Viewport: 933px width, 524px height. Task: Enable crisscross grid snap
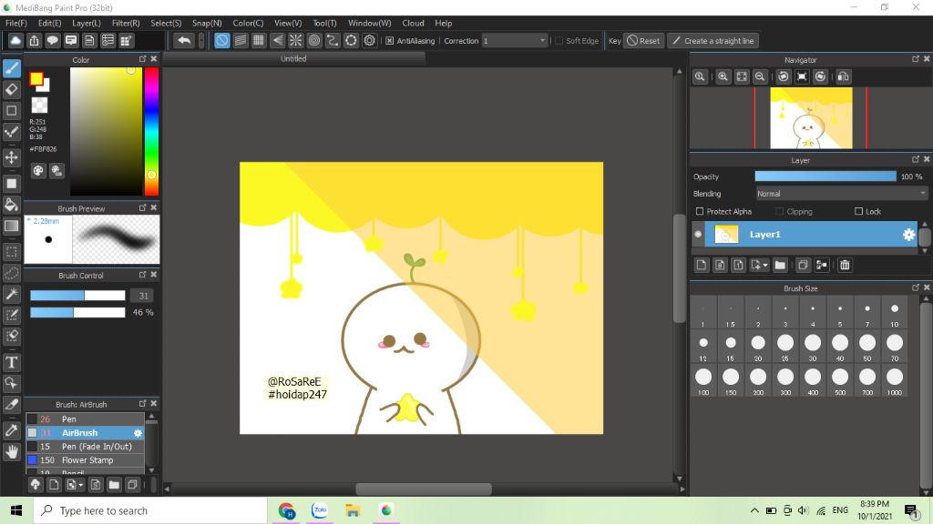click(259, 40)
